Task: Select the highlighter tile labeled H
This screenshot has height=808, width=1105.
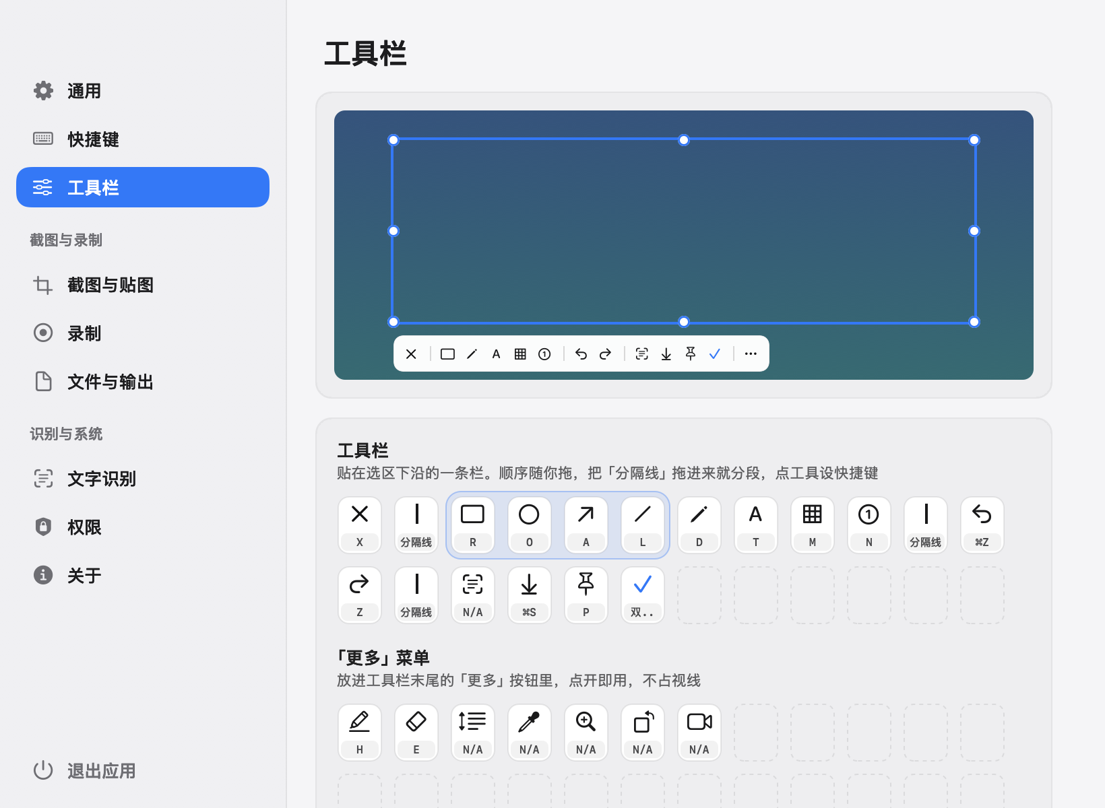Action: coord(360,733)
